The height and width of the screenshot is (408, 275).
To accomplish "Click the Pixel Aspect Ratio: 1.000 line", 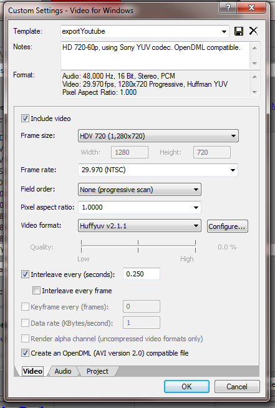I will (99, 92).
